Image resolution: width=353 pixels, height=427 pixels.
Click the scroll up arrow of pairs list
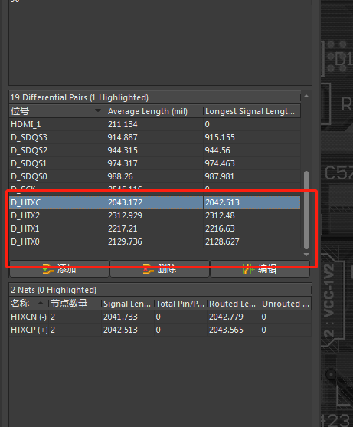click(306, 96)
